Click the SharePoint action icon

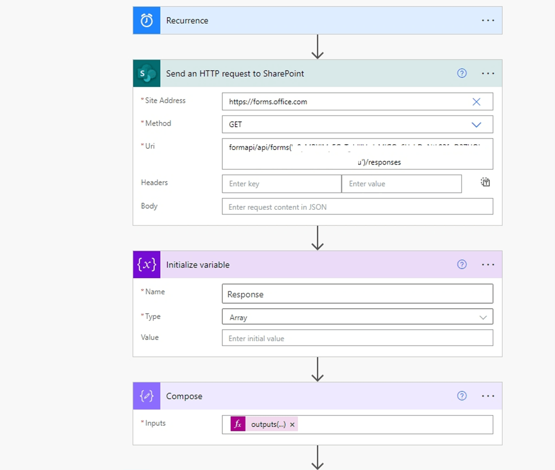[x=146, y=73]
